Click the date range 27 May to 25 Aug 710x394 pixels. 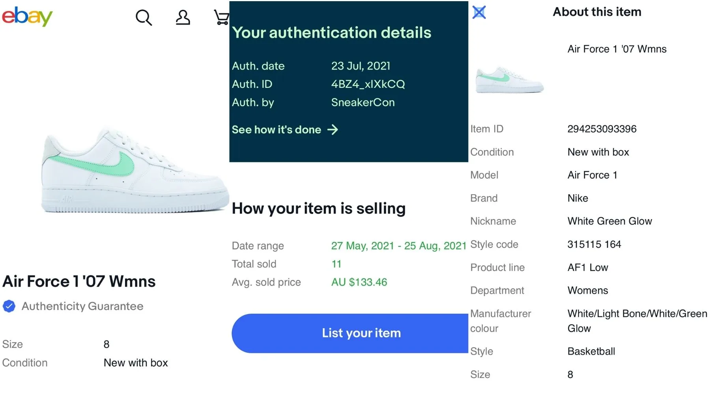click(398, 246)
